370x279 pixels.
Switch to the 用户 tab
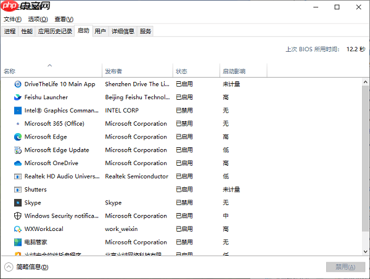101,31
